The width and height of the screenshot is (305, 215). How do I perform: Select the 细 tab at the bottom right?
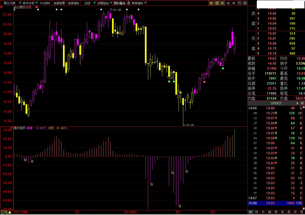[x=250, y=212]
